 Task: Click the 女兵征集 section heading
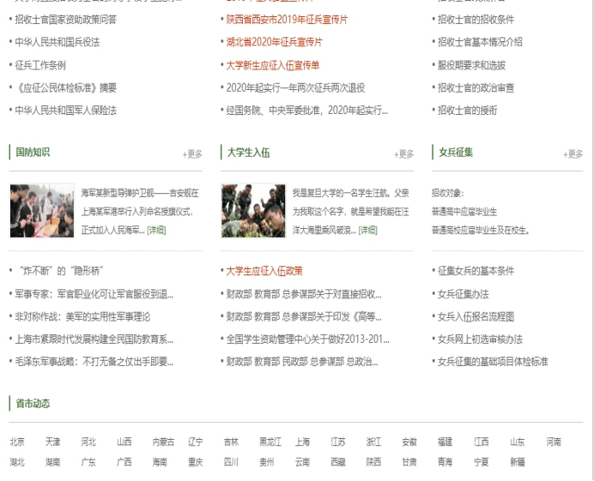pos(456,153)
